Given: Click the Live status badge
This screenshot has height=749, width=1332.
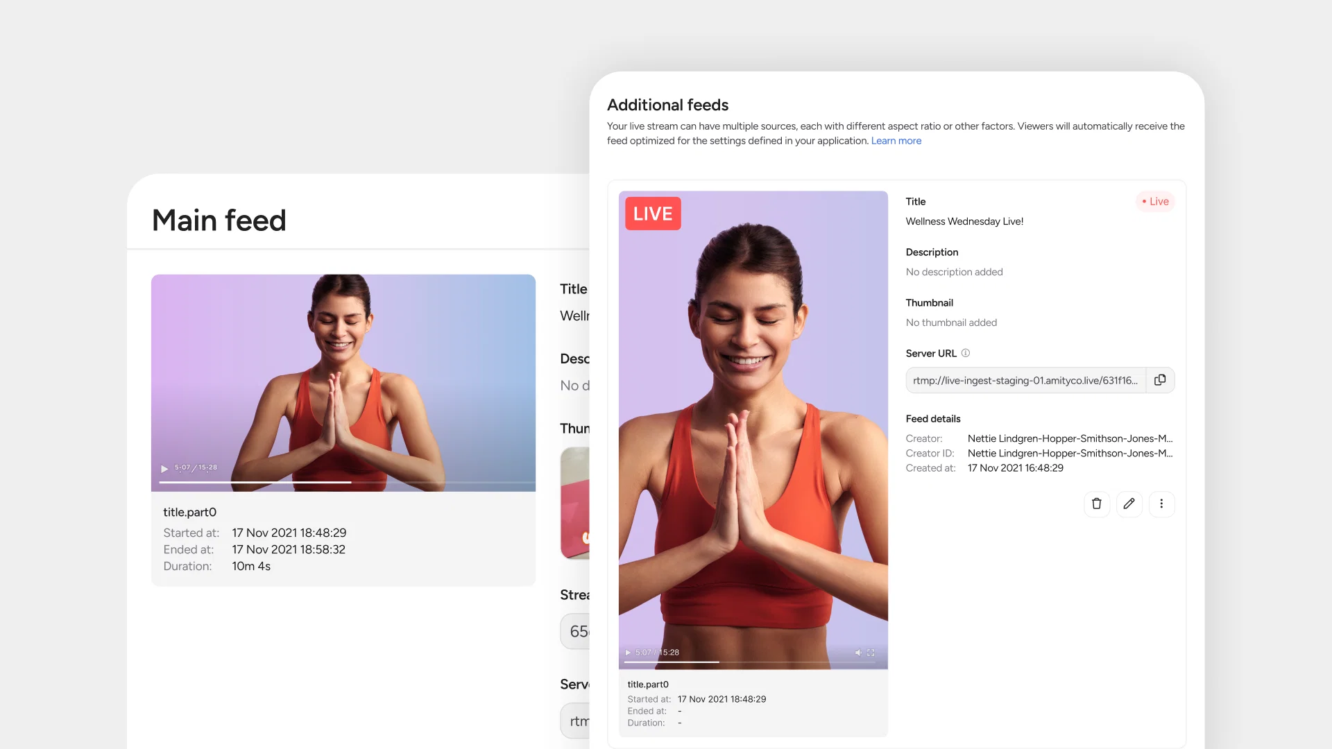Looking at the screenshot, I should pos(1155,201).
